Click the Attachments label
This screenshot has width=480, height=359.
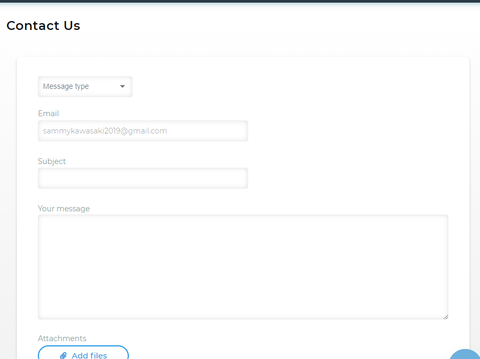[x=62, y=338]
